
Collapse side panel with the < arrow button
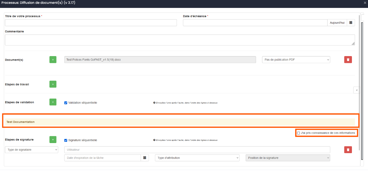pyautogui.click(x=357, y=90)
